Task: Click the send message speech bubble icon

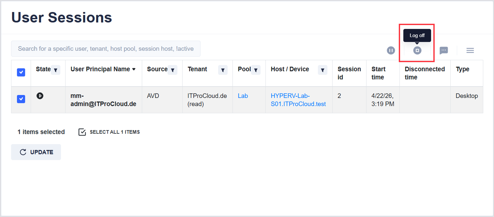Action: pyautogui.click(x=443, y=50)
